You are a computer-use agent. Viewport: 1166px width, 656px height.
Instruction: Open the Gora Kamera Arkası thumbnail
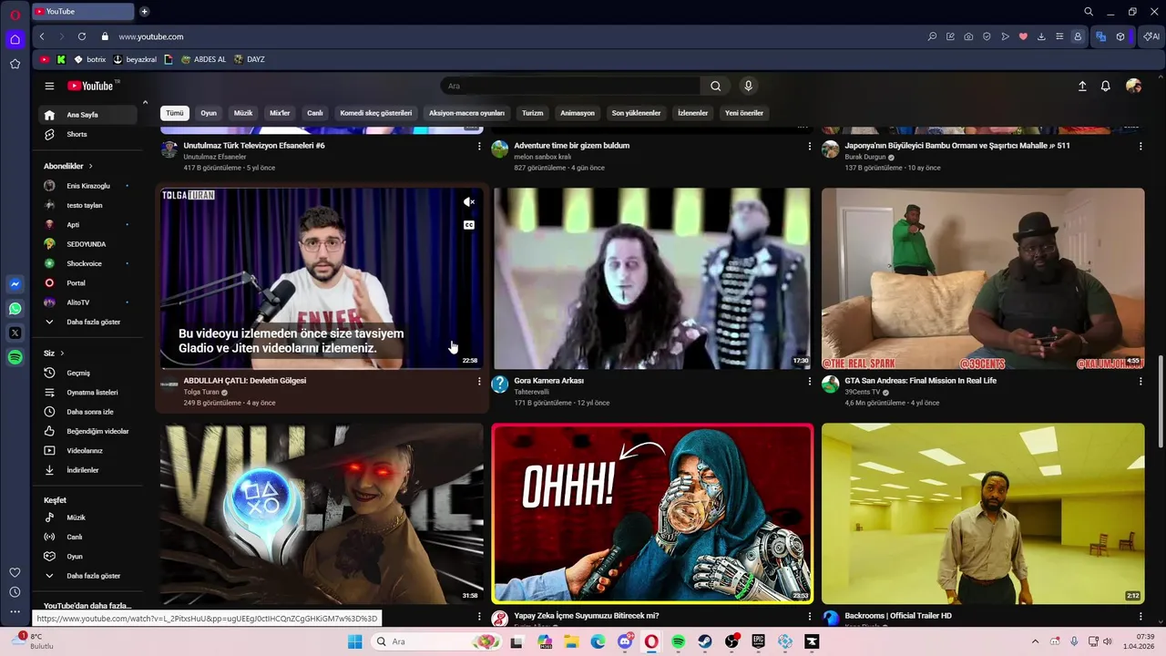652,279
